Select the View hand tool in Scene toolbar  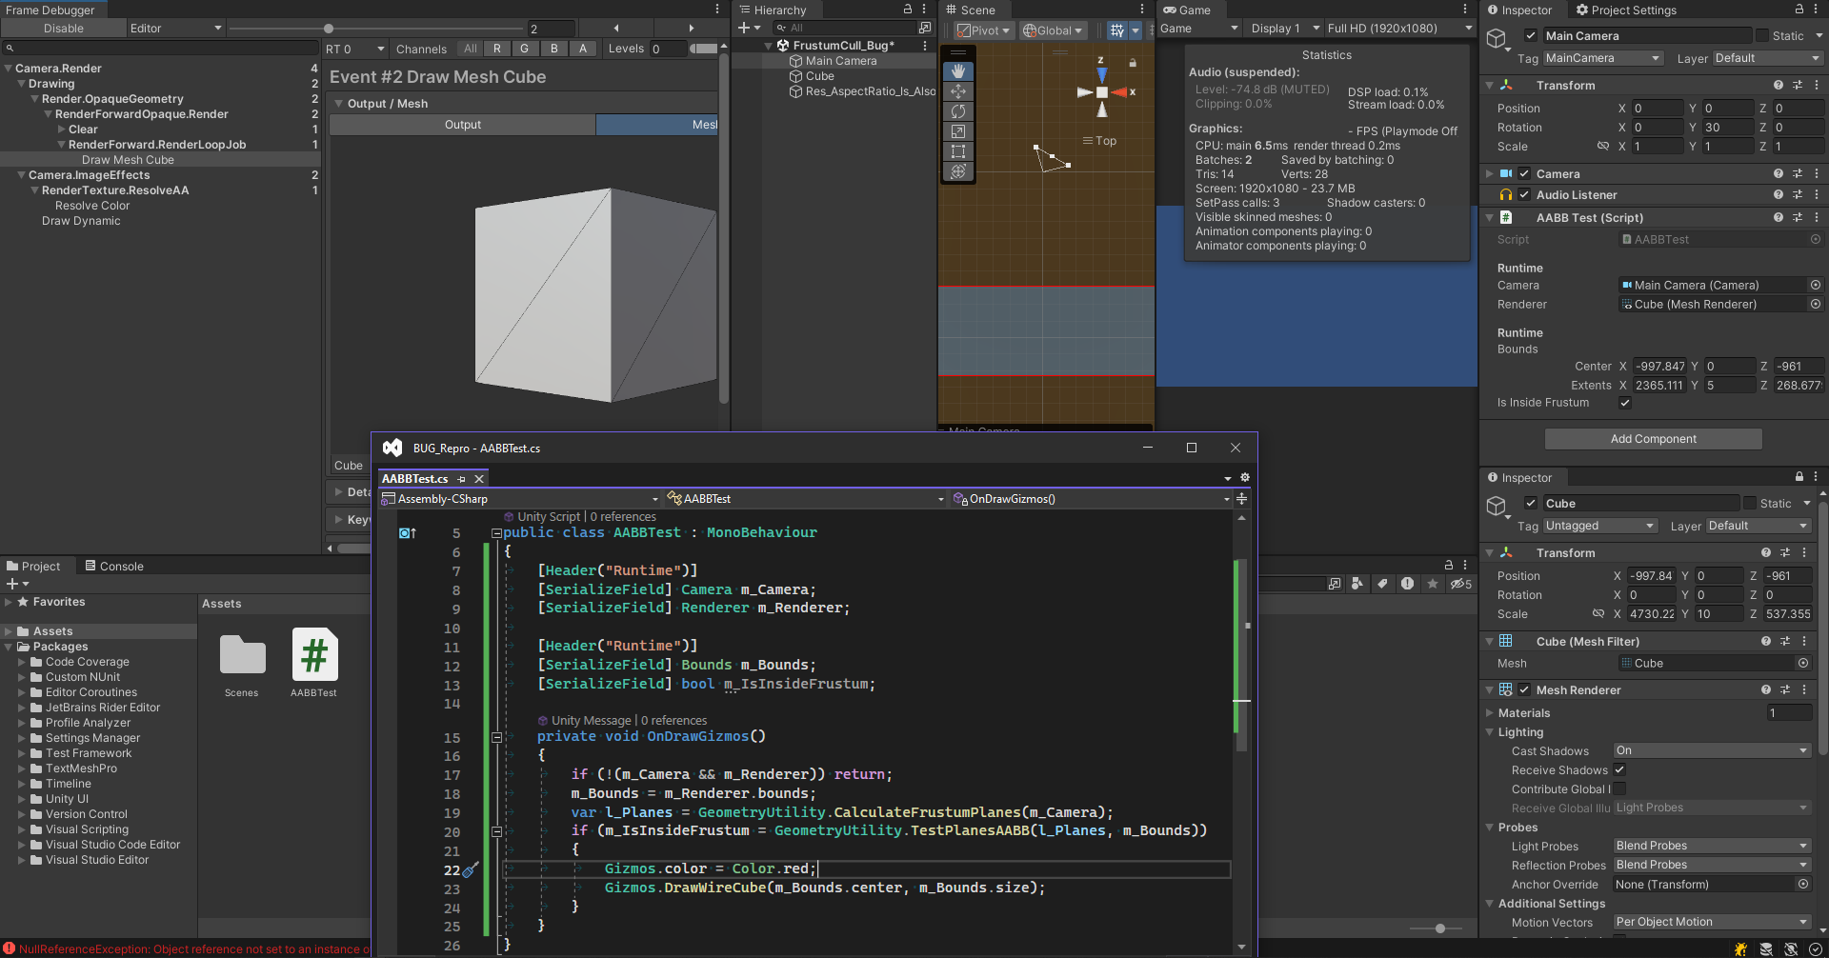tap(957, 70)
